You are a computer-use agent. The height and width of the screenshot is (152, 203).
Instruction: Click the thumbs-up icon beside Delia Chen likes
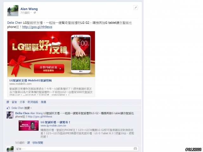(x=8, y=108)
